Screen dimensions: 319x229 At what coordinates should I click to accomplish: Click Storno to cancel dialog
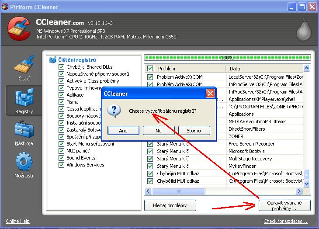(x=194, y=131)
